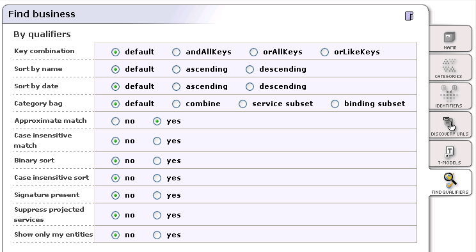Viewport: 476px width, 252px height.
Task: Set Approximate match to yes
Action: [157, 122]
